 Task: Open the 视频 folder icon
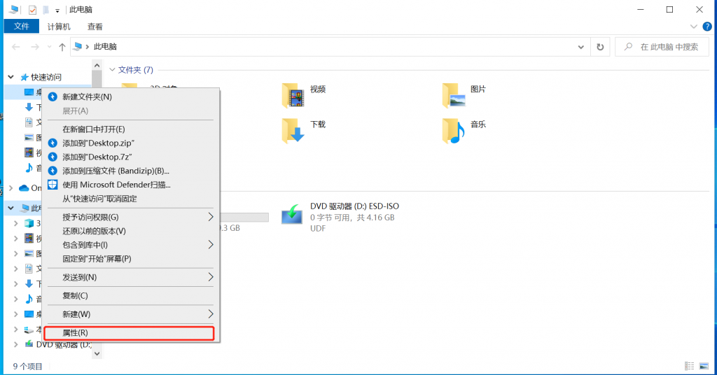293,95
